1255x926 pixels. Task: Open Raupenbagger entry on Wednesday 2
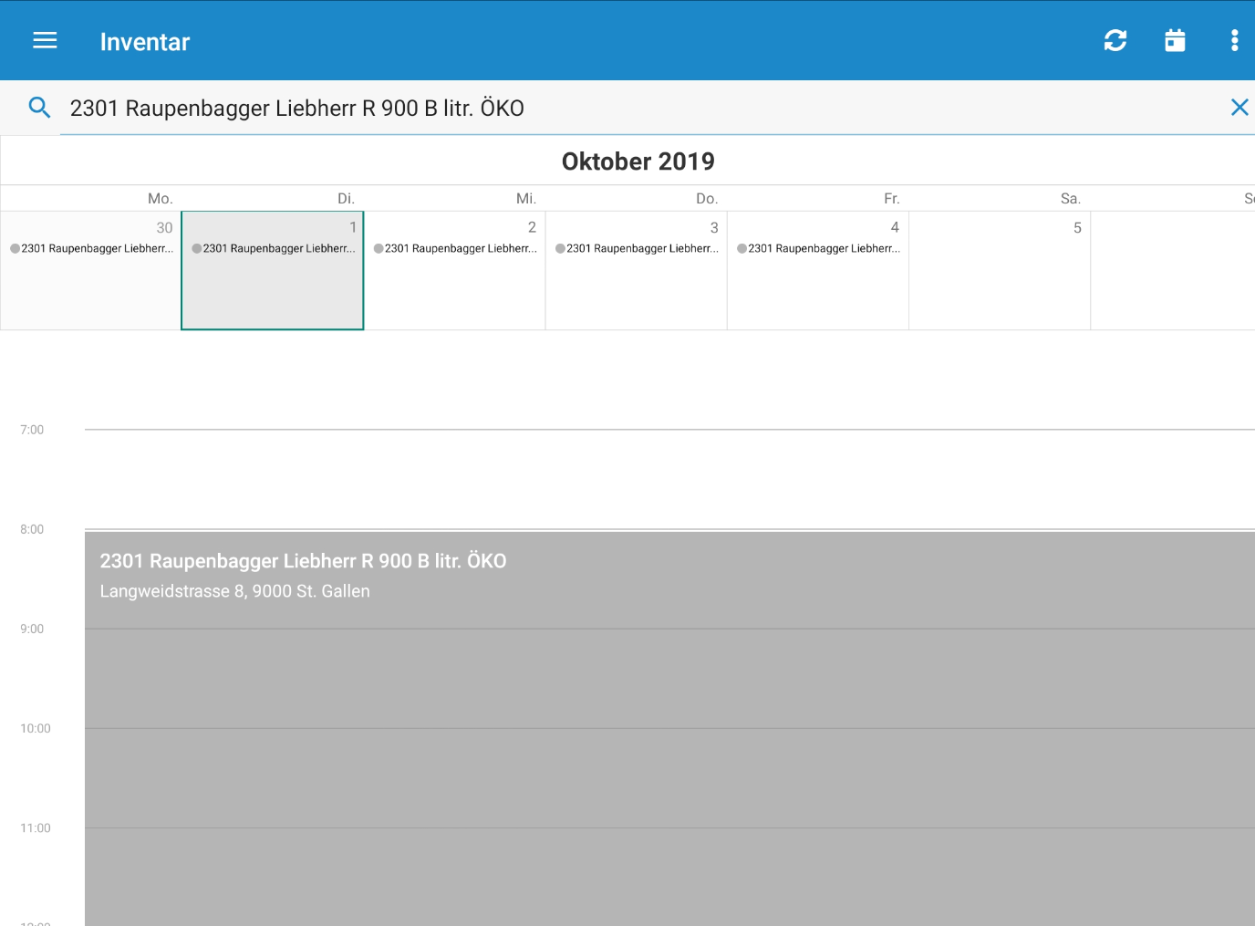point(455,248)
